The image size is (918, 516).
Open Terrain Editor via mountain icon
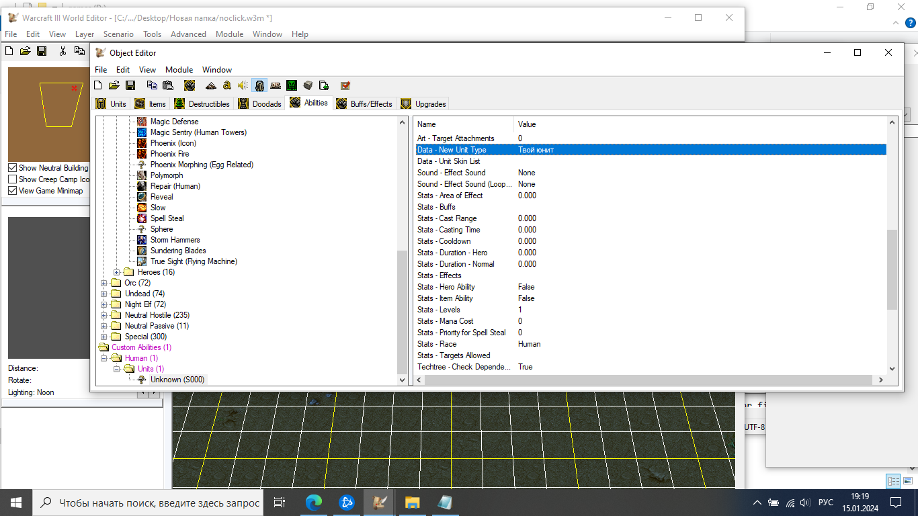211,85
